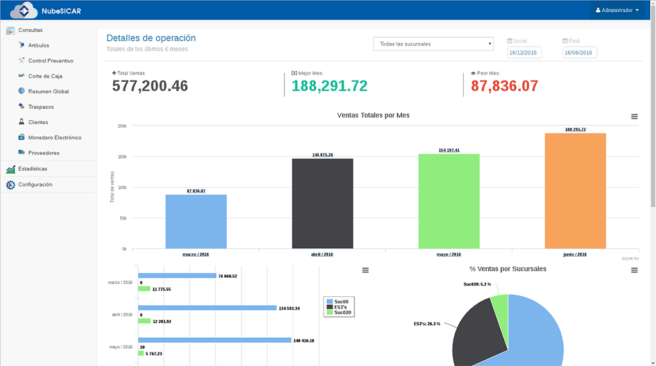Click the Final date field 16/06/2016
This screenshot has height=366, width=656.
tap(579, 52)
